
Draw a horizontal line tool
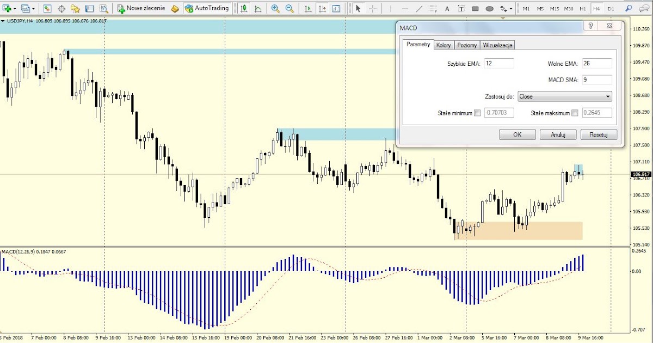pyautogui.click(x=404, y=9)
